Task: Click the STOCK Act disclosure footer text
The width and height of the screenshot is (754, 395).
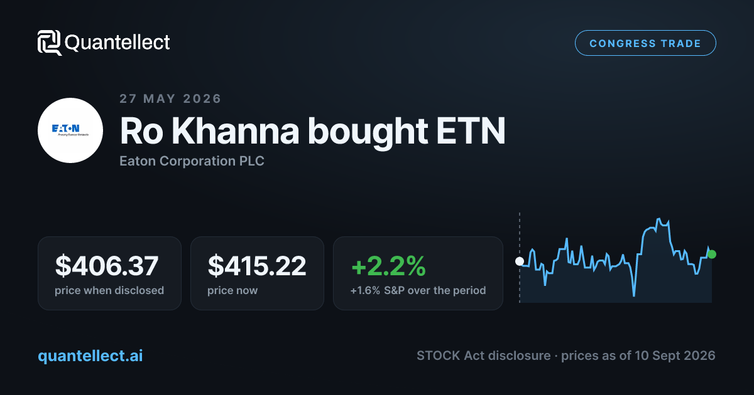Action: click(x=565, y=355)
